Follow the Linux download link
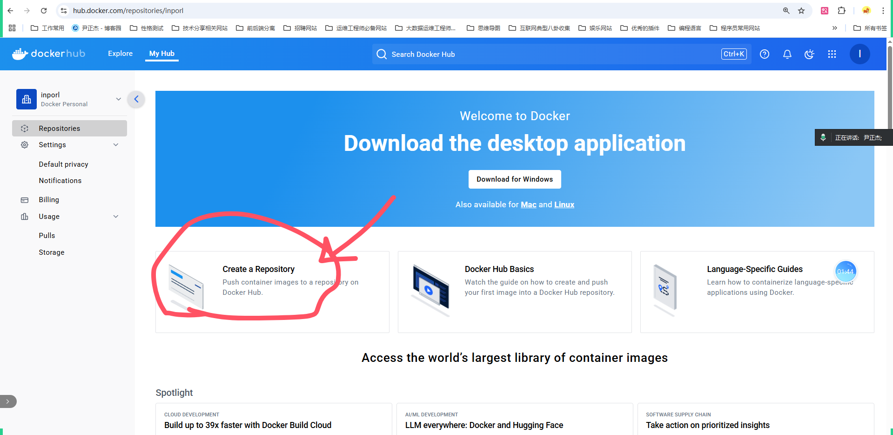The image size is (893, 435). coord(564,204)
